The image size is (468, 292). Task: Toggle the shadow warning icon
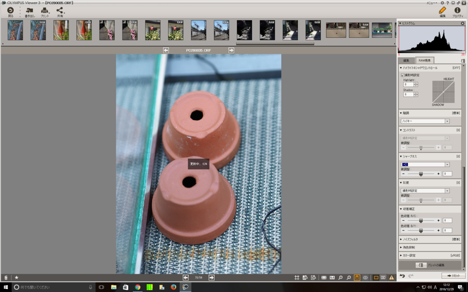tap(314, 277)
